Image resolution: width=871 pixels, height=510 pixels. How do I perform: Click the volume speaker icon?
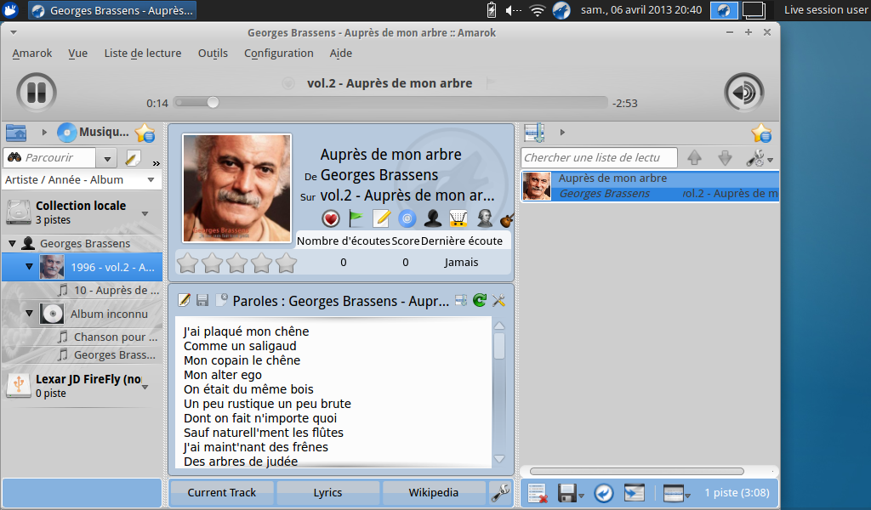pyautogui.click(x=743, y=92)
